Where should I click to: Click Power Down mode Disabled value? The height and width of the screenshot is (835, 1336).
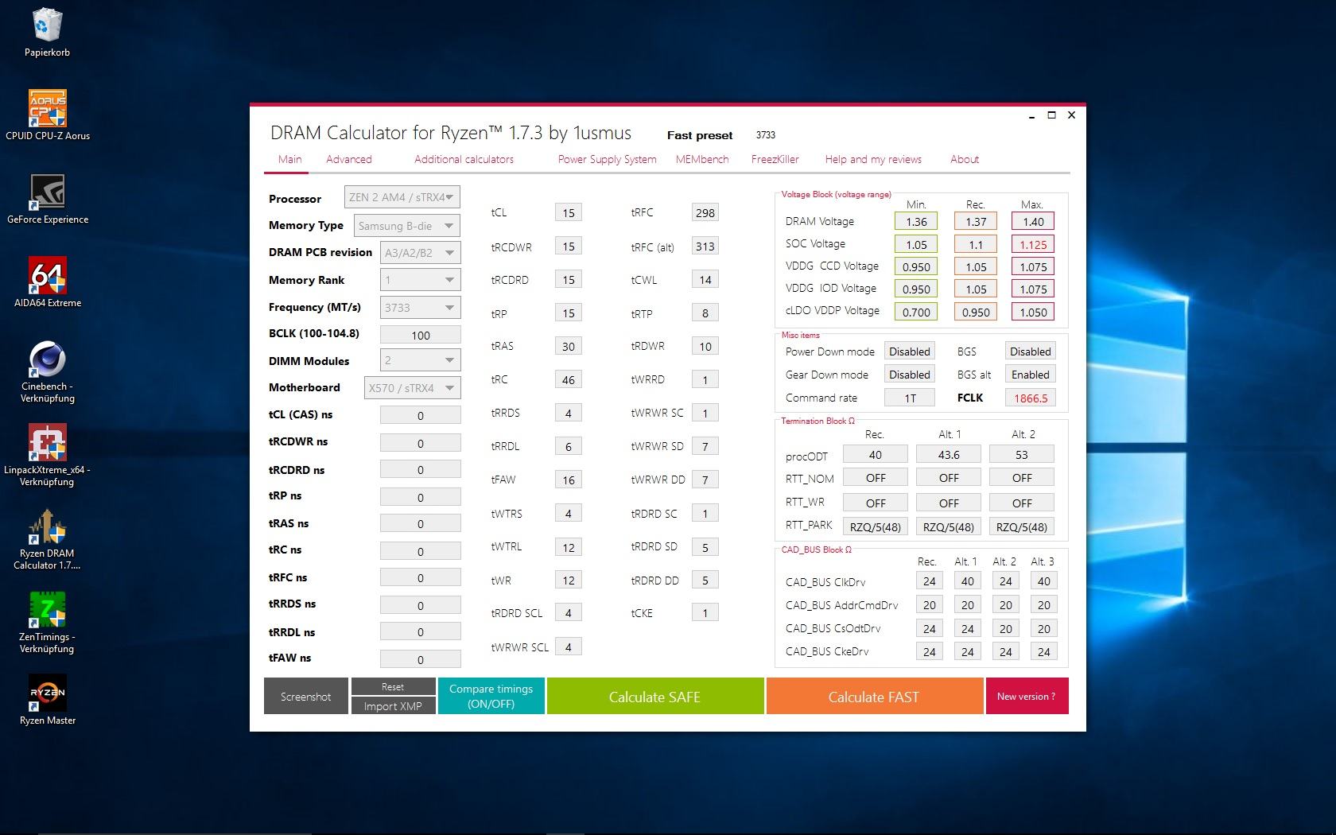coord(910,351)
